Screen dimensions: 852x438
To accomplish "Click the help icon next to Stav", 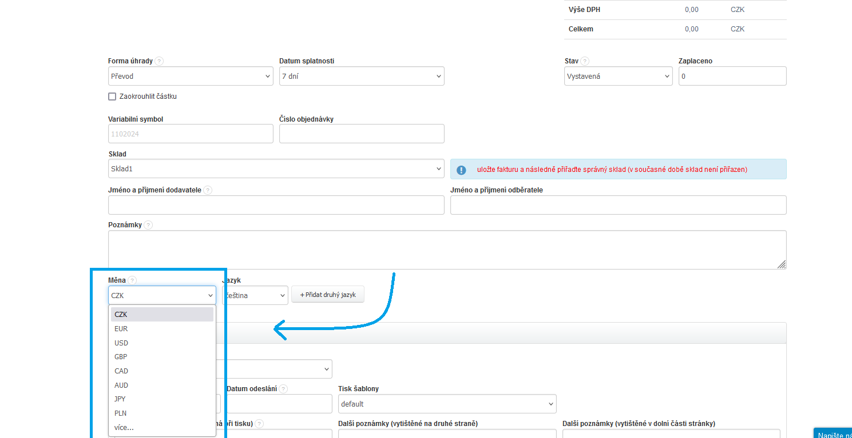I will pos(585,61).
